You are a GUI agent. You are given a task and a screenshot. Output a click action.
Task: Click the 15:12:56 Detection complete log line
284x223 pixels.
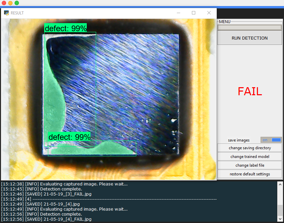42,214
